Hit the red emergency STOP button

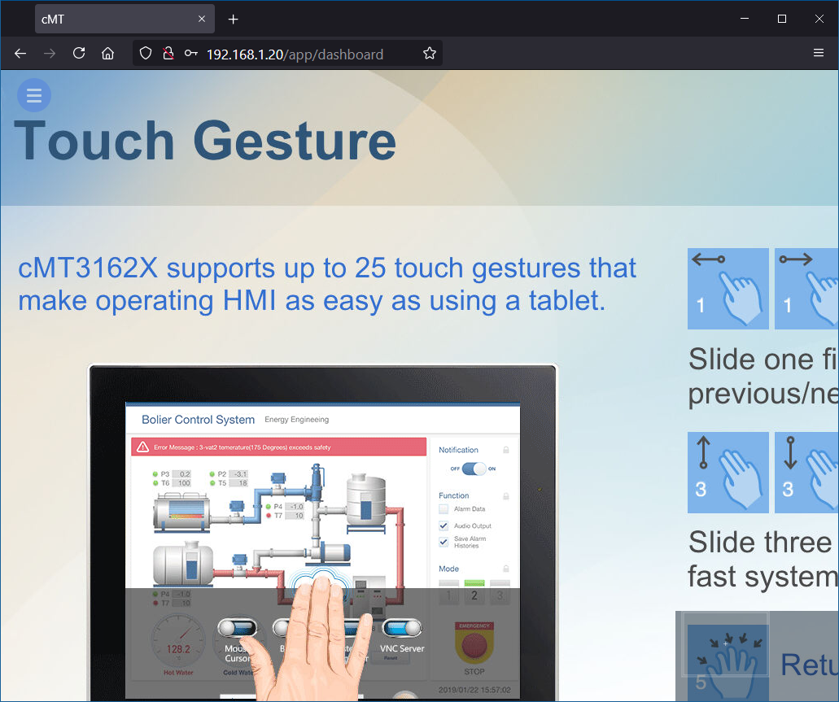click(x=474, y=644)
